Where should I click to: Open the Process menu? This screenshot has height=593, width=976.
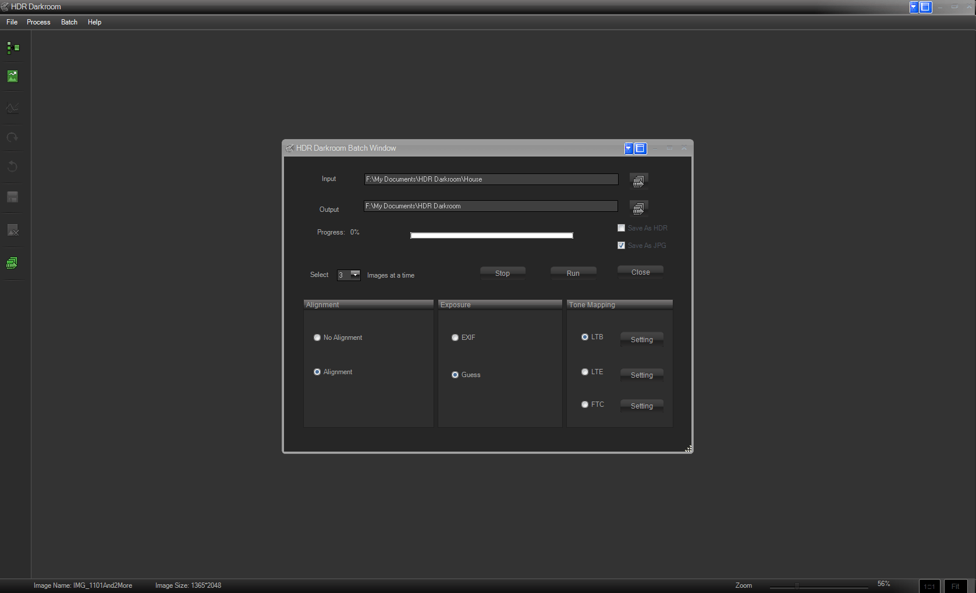38,22
